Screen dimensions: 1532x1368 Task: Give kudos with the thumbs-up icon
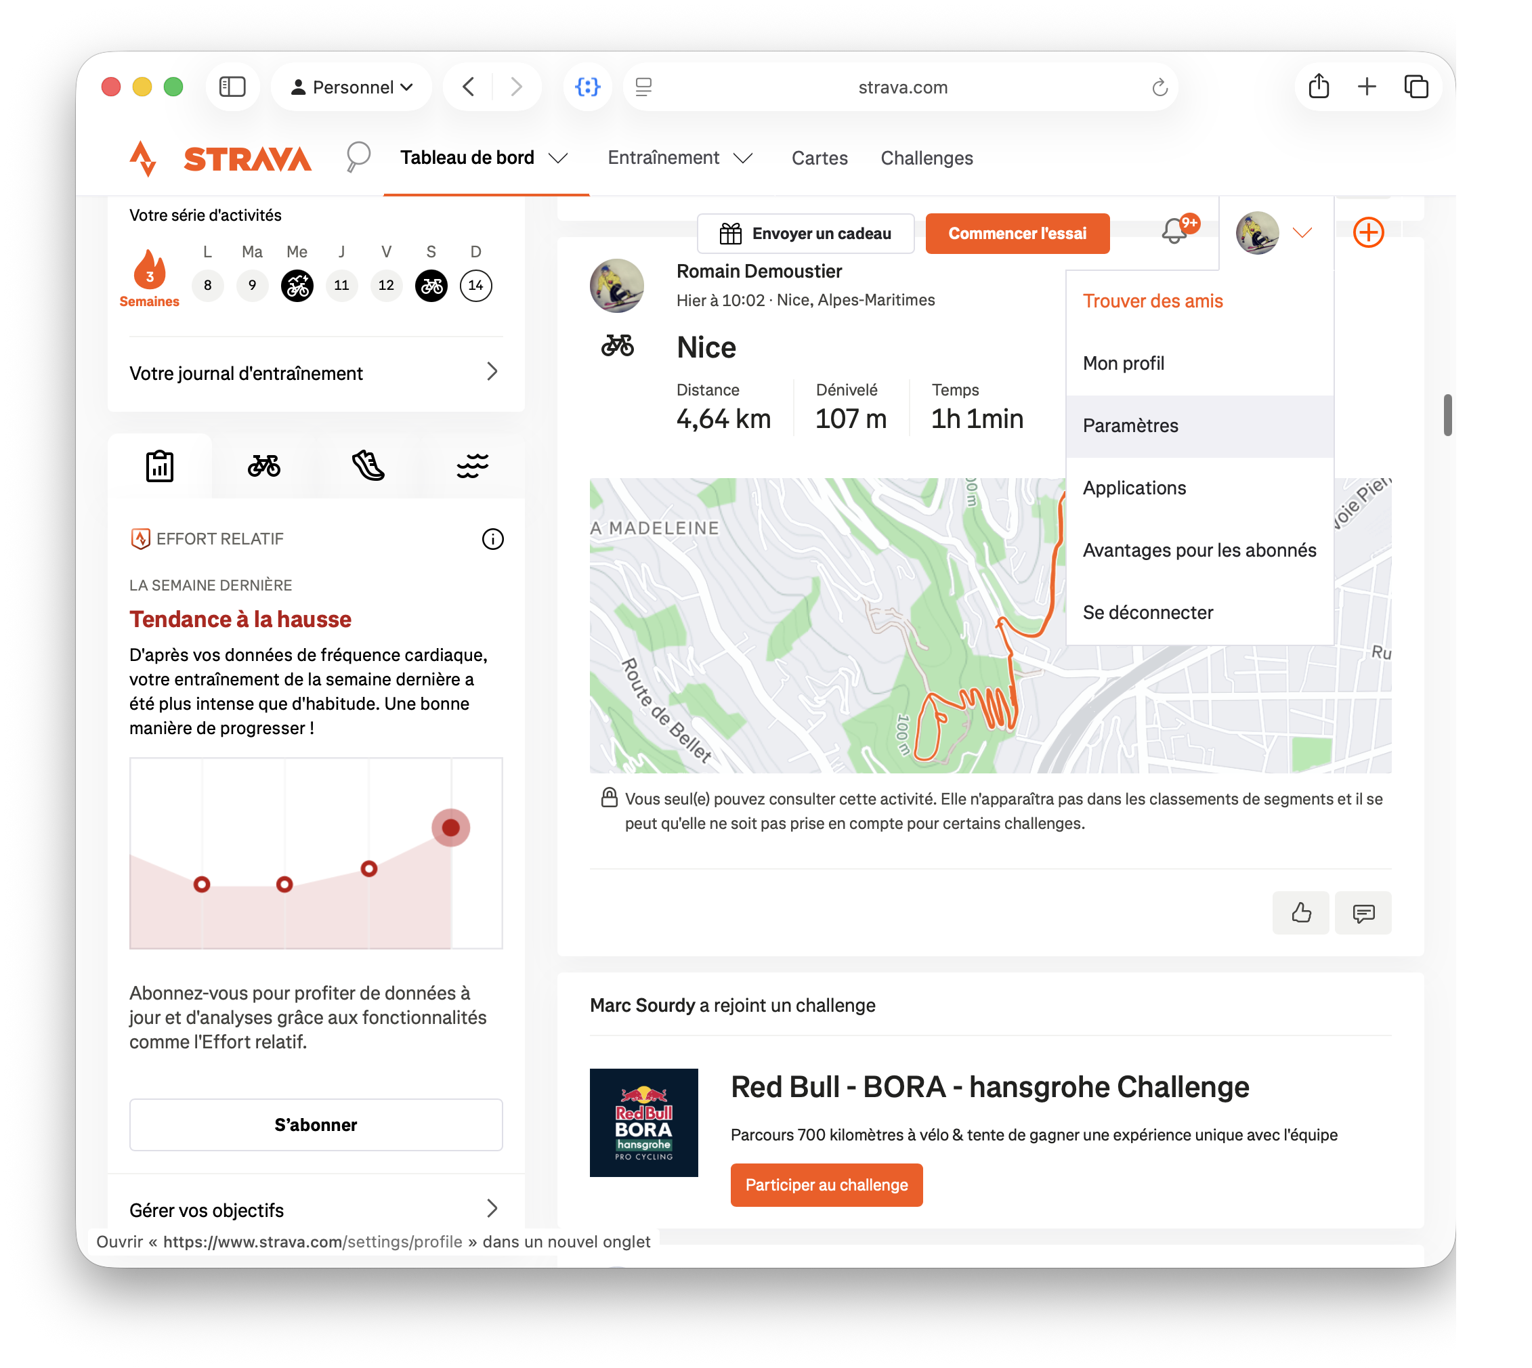pos(1301,912)
